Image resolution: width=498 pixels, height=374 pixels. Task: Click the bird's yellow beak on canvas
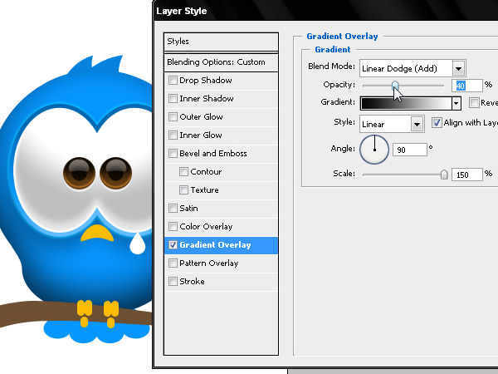97,233
